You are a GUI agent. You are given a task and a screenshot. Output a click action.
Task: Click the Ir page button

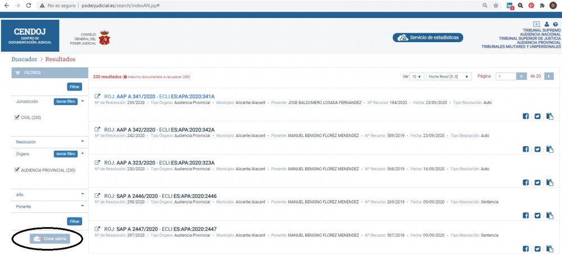pyautogui.click(x=522, y=76)
